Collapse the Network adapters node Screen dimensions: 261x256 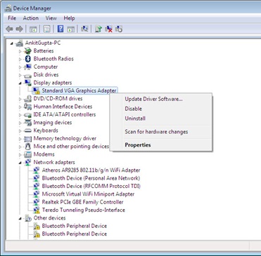point(20,163)
